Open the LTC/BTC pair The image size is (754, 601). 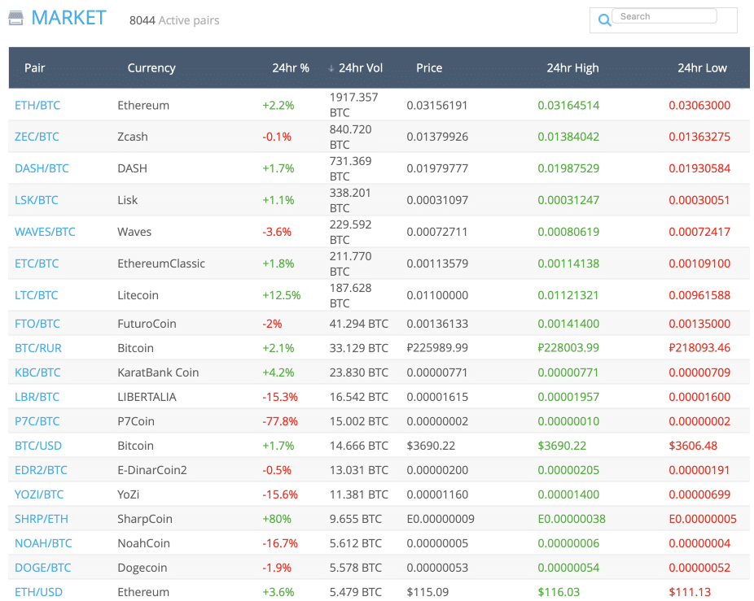pos(36,295)
